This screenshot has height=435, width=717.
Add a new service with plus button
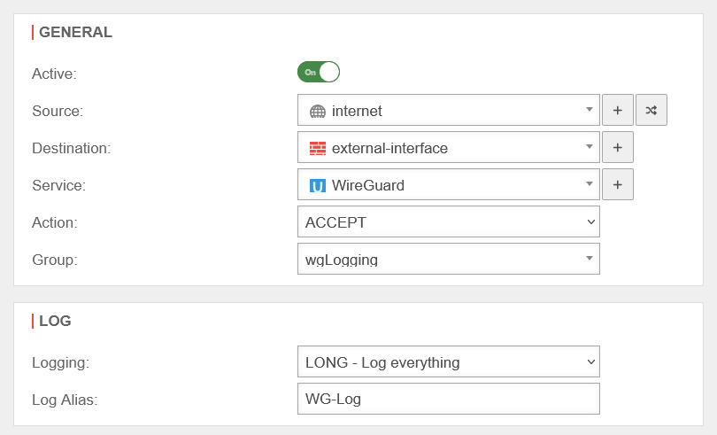coord(618,185)
